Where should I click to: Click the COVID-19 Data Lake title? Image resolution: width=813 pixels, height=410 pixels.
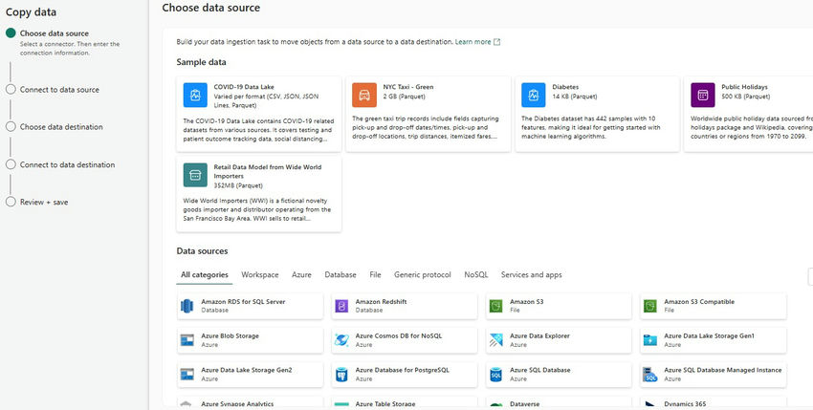(x=244, y=87)
